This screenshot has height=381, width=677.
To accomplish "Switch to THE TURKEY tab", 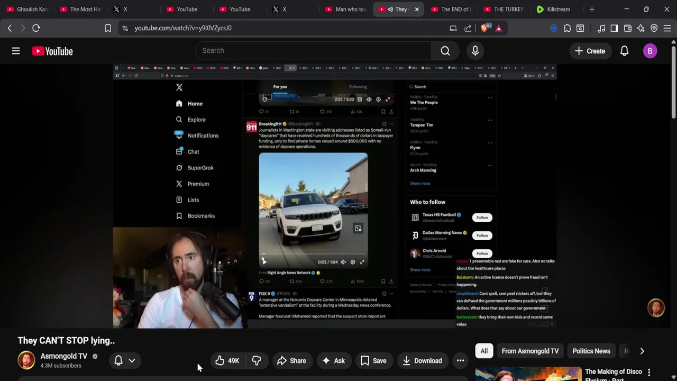I will coord(505,9).
